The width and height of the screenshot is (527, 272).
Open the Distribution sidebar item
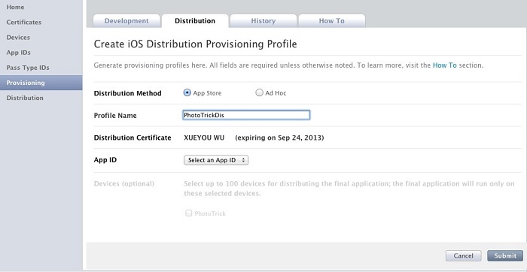click(25, 98)
